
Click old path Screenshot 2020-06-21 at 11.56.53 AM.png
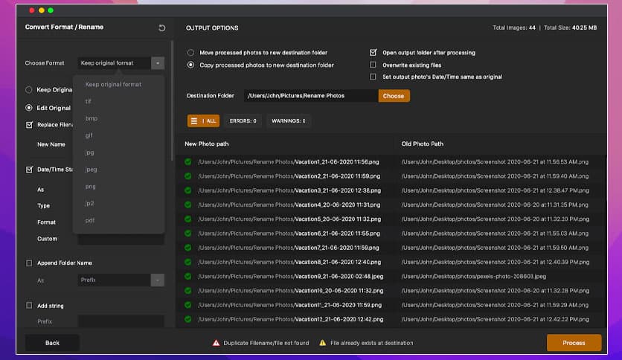495,161
